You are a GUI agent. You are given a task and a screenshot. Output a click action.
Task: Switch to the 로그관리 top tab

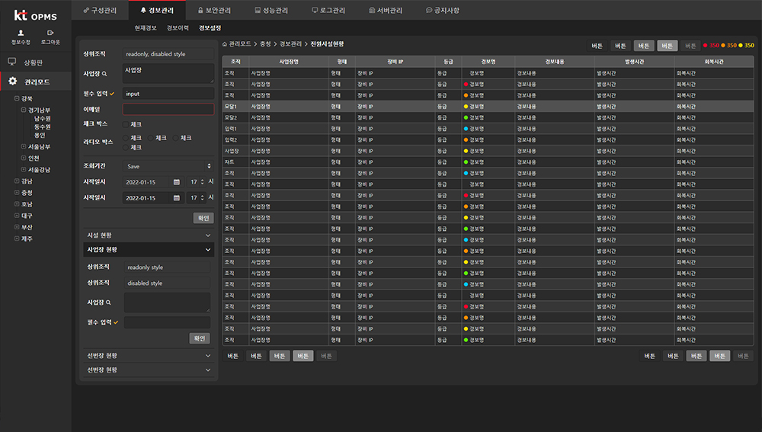(328, 10)
